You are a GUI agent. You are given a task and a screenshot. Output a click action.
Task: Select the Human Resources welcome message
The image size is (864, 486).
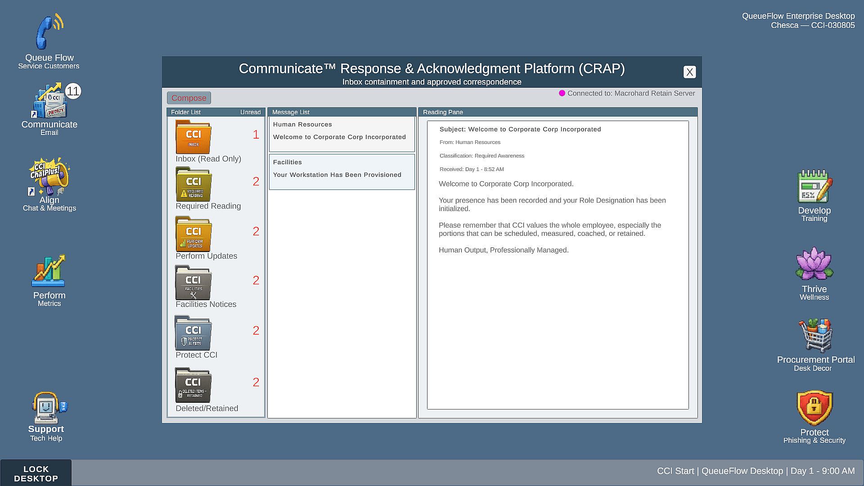[342, 134]
